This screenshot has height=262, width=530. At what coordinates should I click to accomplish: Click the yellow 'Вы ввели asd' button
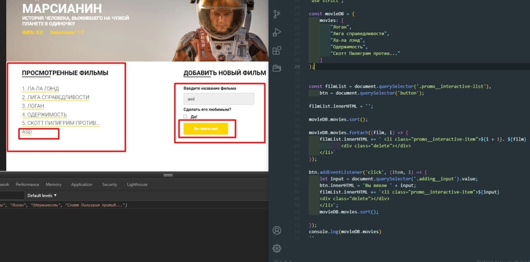point(206,129)
